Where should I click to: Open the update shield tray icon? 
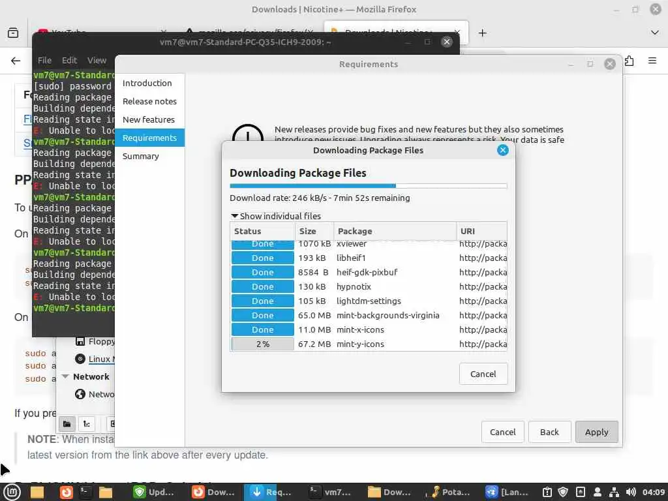pyautogui.click(x=563, y=492)
